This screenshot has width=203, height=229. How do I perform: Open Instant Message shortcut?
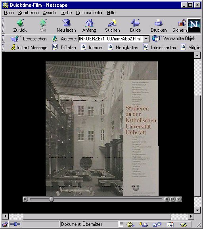[x=29, y=47]
